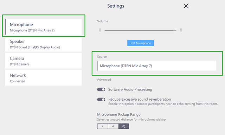Click the Advanced section label
The height and width of the screenshot is (135, 225).
click(104, 80)
